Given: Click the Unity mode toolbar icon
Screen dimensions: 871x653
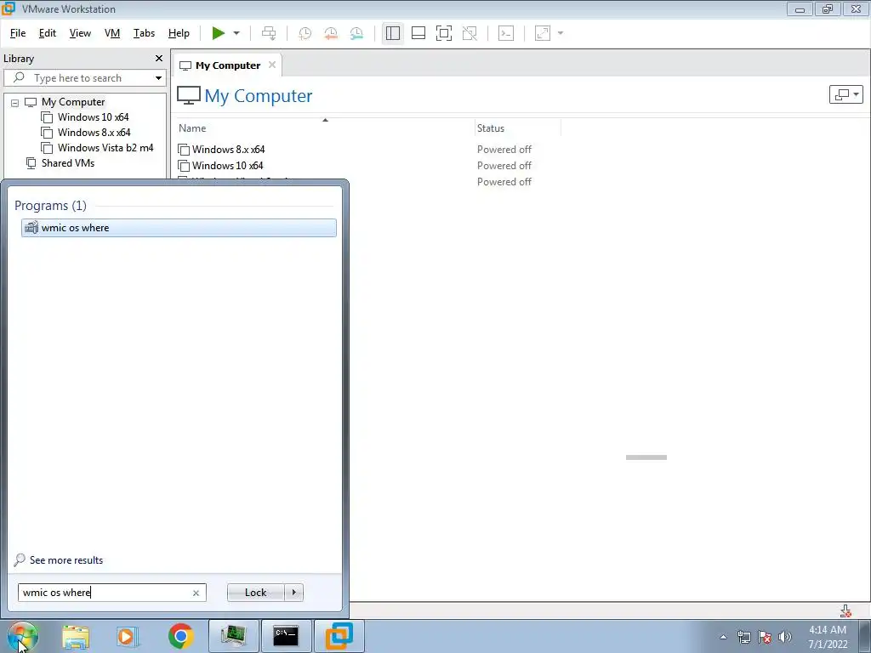Looking at the screenshot, I should pyautogui.click(x=470, y=33).
